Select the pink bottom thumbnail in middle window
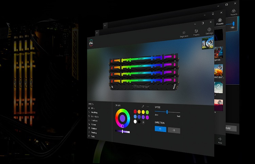255x164 pixels. [x=219, y=105]
